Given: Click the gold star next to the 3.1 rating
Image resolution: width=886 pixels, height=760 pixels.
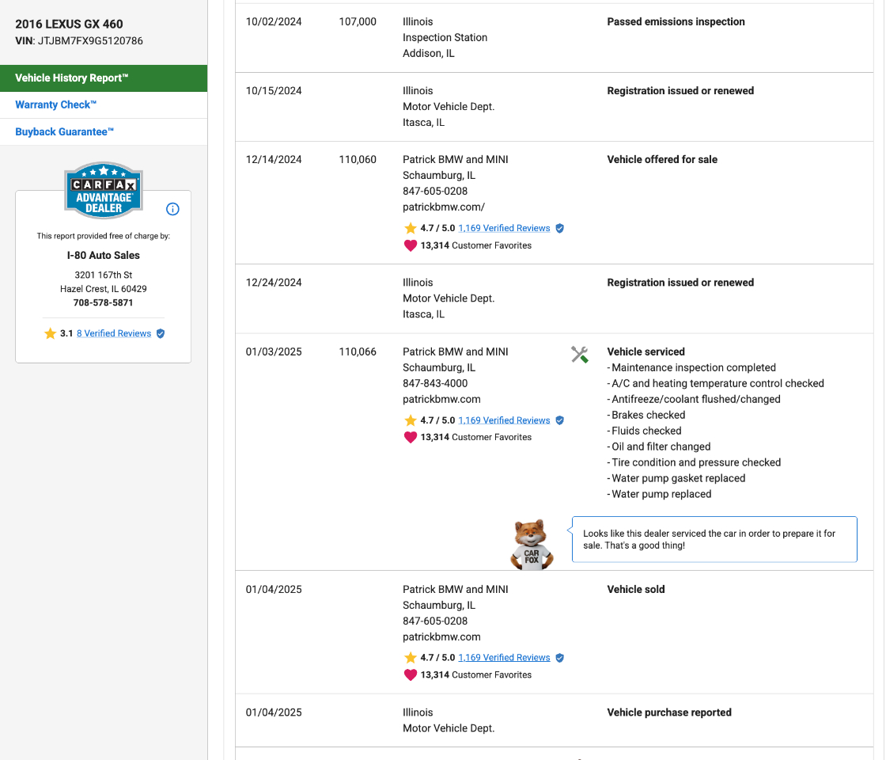Looking at the screenshot, I should [51, 333].
